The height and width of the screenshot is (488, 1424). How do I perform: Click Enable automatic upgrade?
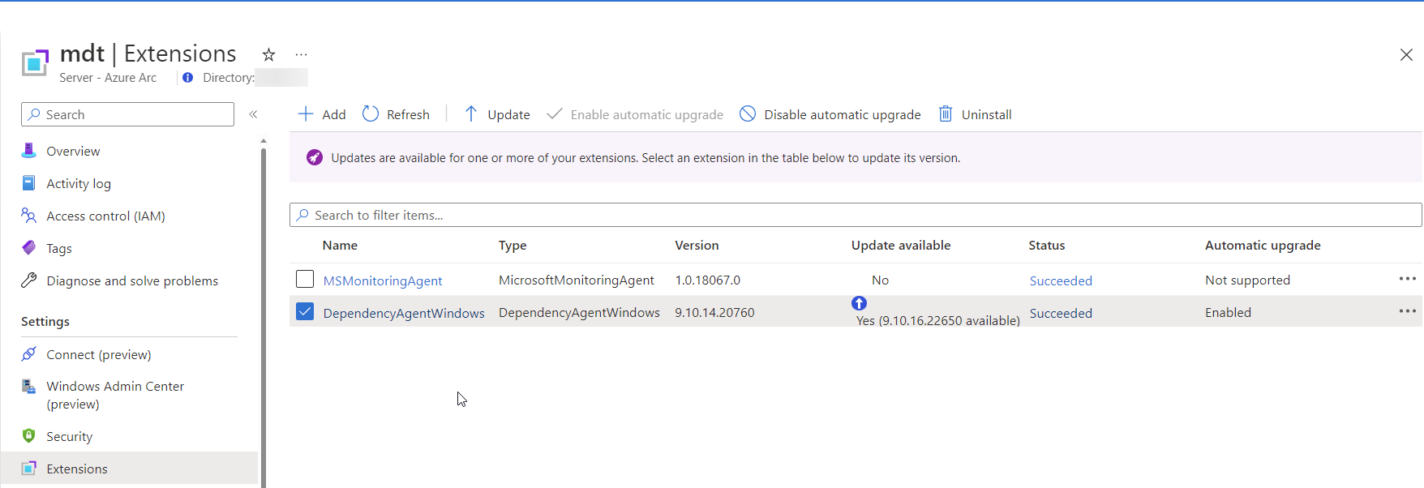pos(635,114)
